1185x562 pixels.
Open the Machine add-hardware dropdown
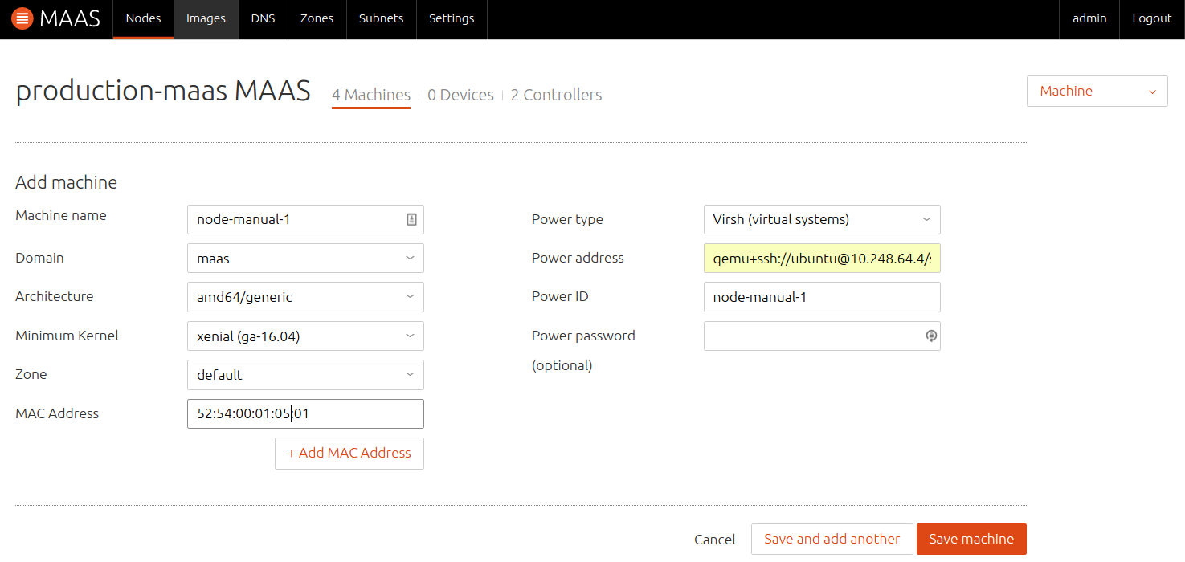coord(1097,92)
